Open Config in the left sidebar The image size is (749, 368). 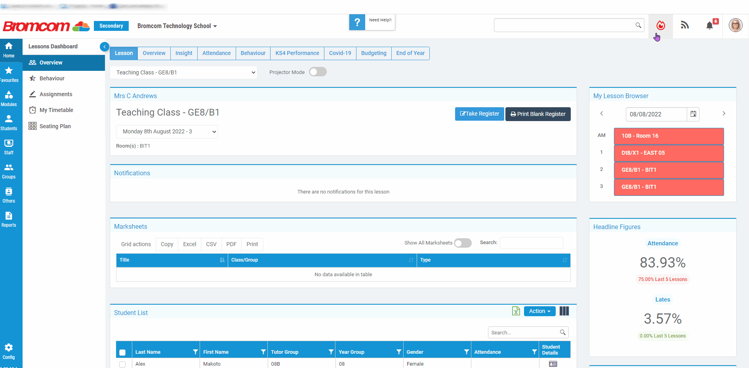(9, 351)
